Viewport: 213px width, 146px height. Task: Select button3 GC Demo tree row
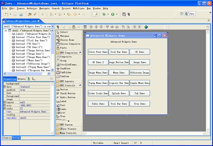click(26, 44)
